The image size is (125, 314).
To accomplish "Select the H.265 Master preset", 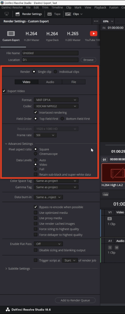I will 73,36.
